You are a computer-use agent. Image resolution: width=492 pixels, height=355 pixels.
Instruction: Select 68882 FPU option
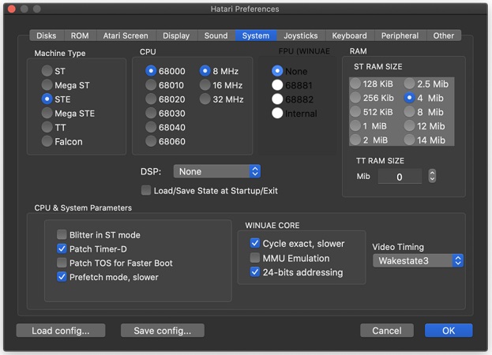pos(277,99)
